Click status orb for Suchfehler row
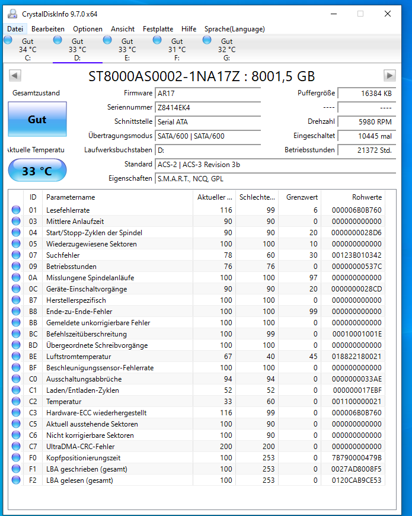This screenshot has height=516, width=412. coord(16,255)
